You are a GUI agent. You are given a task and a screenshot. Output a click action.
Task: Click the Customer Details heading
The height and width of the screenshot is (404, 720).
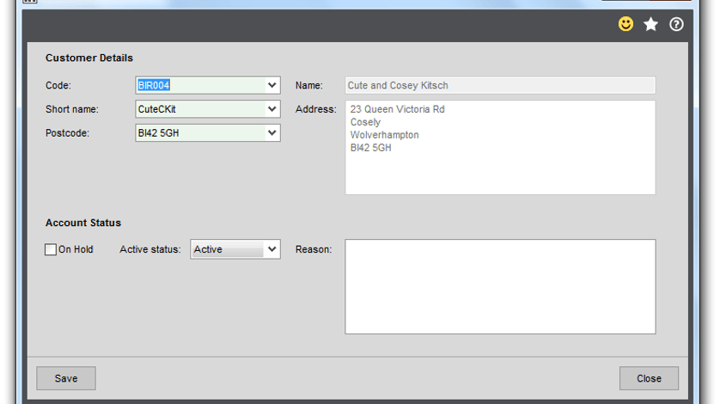(x=89, y=58)
